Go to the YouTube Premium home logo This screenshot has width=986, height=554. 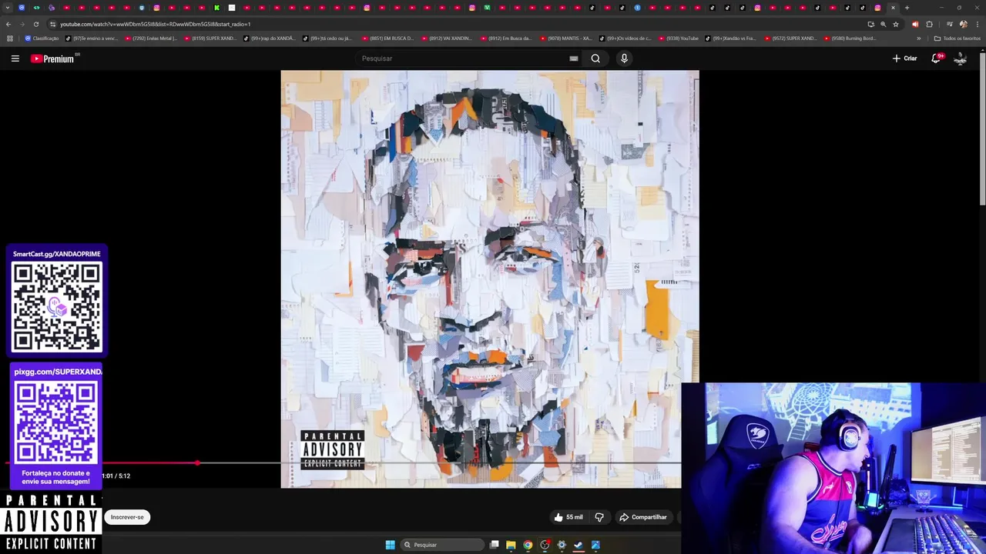tap(54, 58)
